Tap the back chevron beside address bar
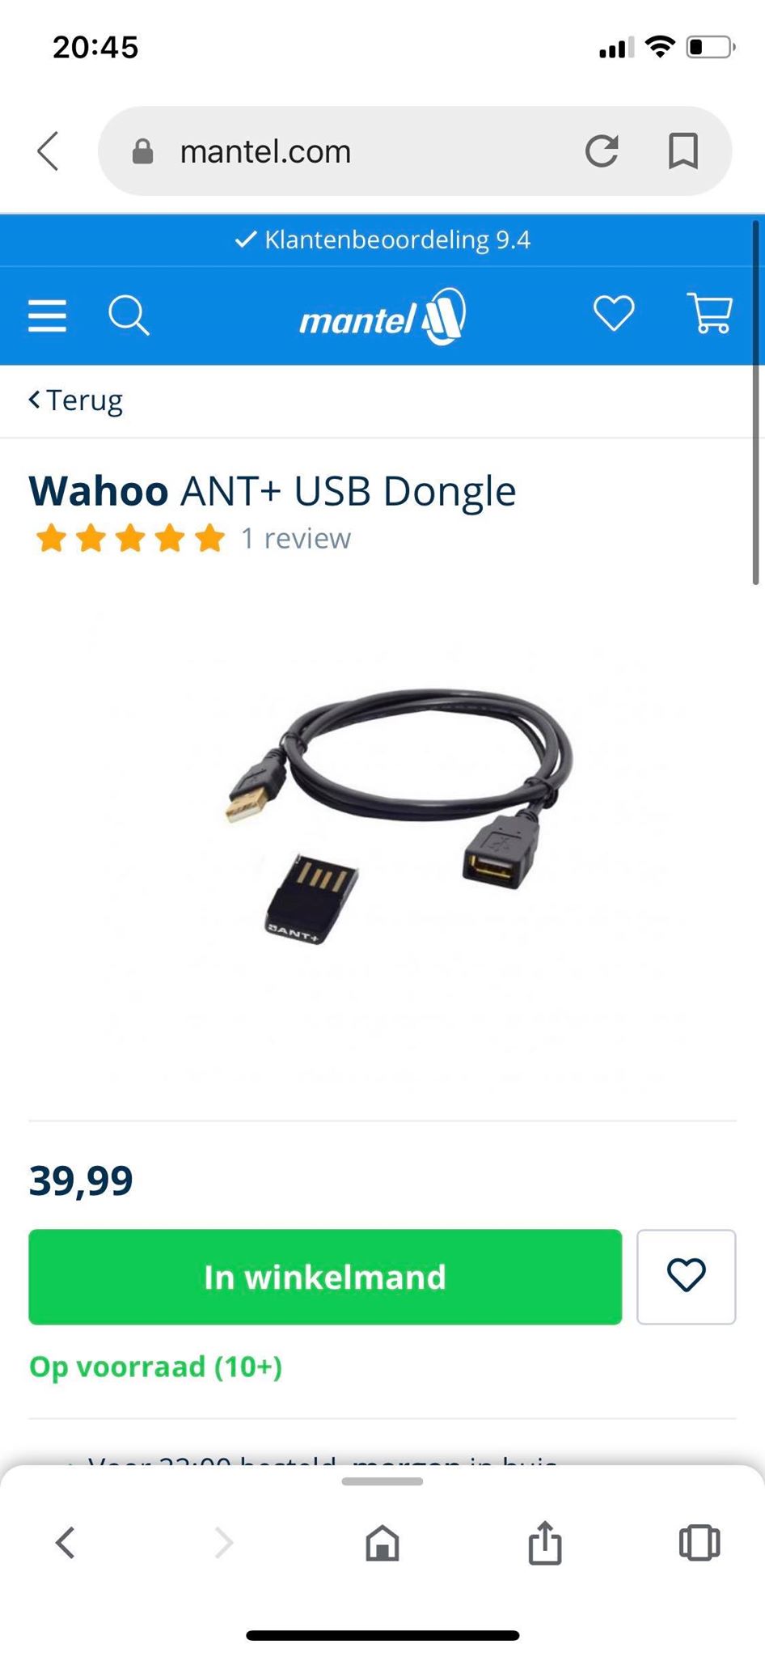 pyautogui.click(x=49, y=150)
